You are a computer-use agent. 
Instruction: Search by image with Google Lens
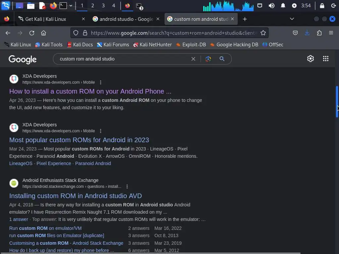[x=208, y=59]
